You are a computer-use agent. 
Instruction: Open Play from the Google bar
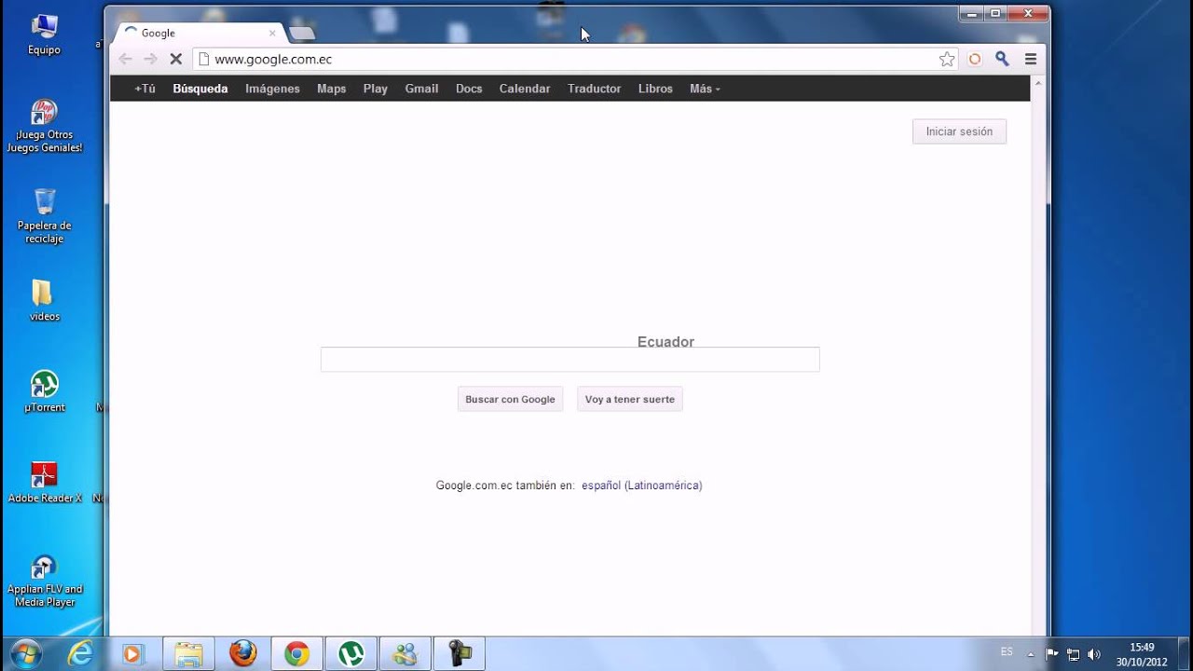376,89
